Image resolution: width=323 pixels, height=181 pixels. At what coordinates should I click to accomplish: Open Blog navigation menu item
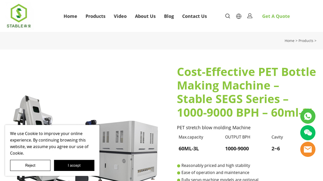point(169,16)
